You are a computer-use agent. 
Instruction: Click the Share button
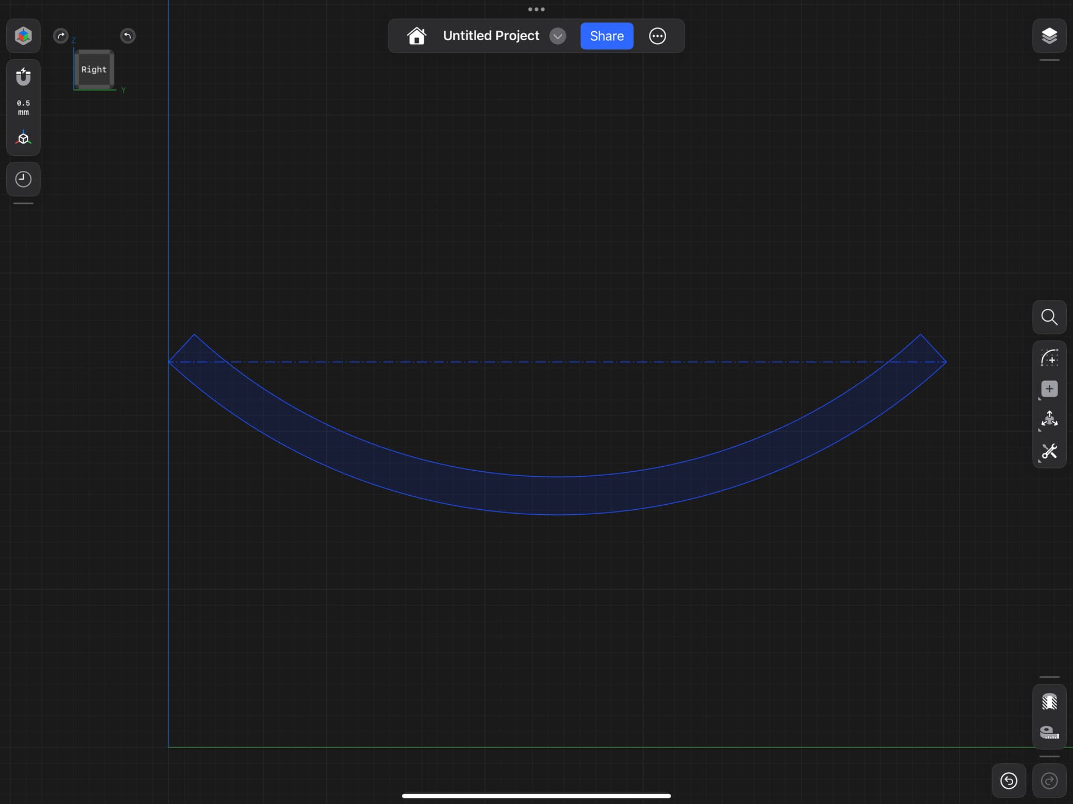pos(606,36)
